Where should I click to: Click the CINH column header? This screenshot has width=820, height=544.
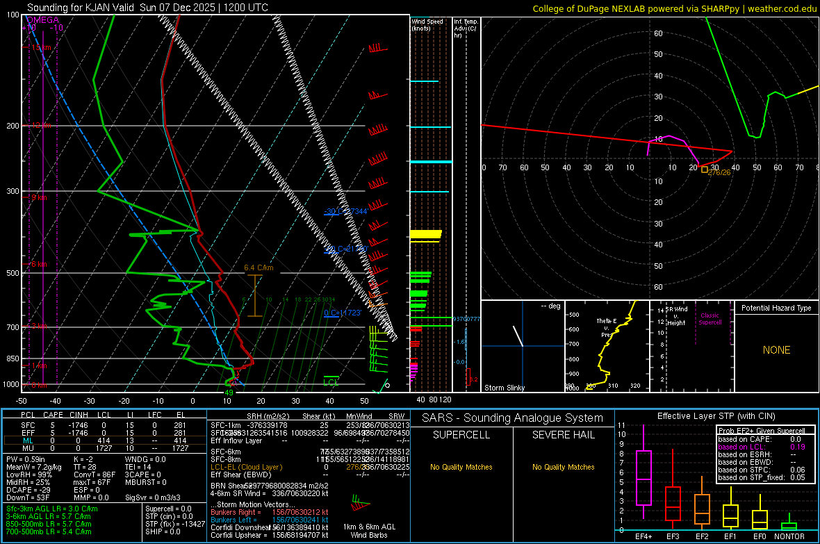tap(79, 415)
